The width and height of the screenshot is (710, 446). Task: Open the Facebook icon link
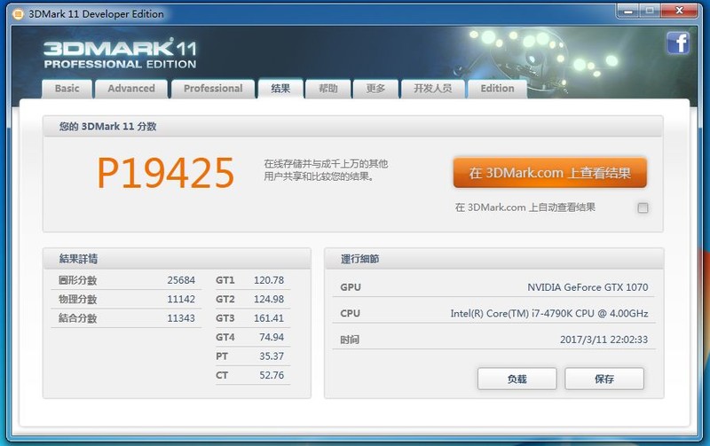point(678,43)
